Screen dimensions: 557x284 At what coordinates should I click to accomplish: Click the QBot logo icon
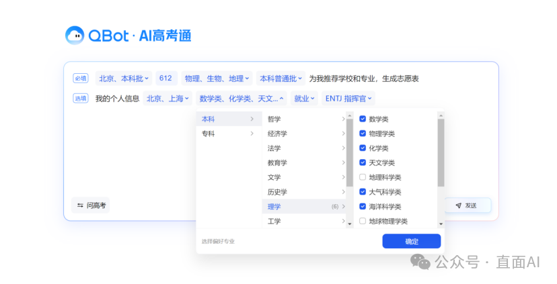(75, 35)
